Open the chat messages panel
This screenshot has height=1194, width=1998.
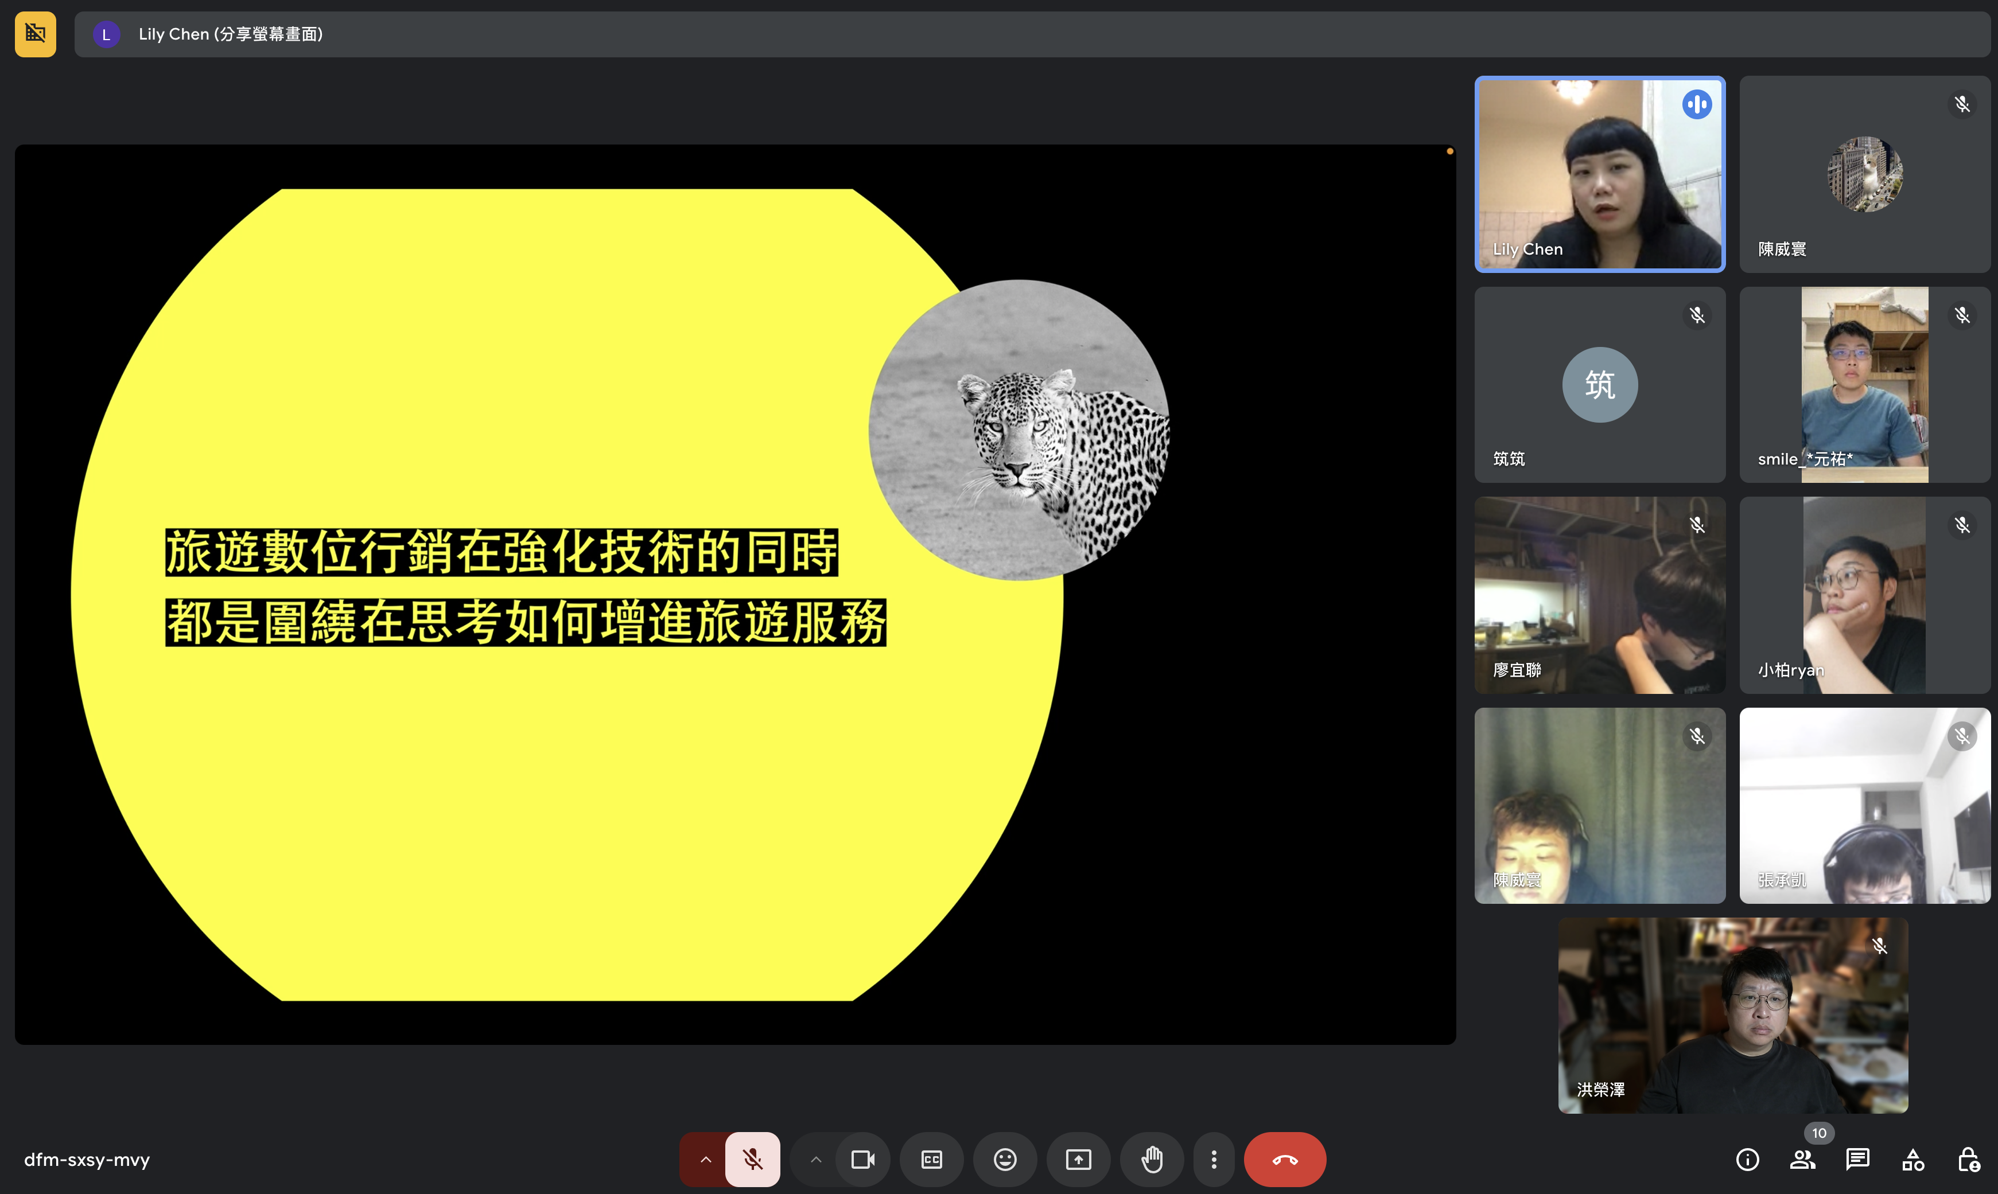[x=1857, y=1160]
